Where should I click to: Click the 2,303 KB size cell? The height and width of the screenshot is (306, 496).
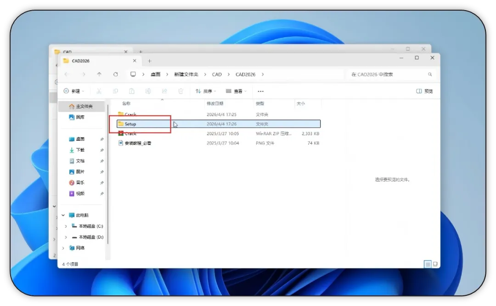pyautogui.click(x=310, y=134)
